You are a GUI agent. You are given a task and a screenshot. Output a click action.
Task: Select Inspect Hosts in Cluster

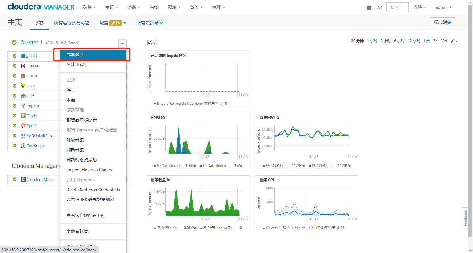(x=93, y=170)
